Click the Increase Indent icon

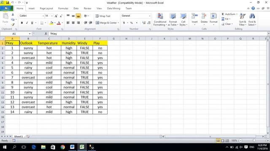pyautogui.click(x=91, y=23)
